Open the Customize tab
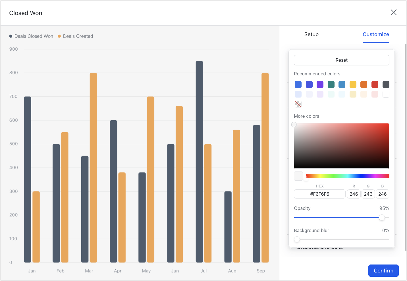 [376, 34]
